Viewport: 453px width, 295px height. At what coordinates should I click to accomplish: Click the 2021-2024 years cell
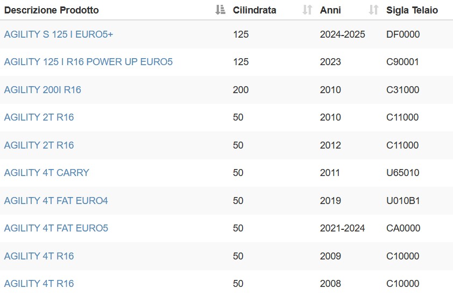click(x=342, y=228)
